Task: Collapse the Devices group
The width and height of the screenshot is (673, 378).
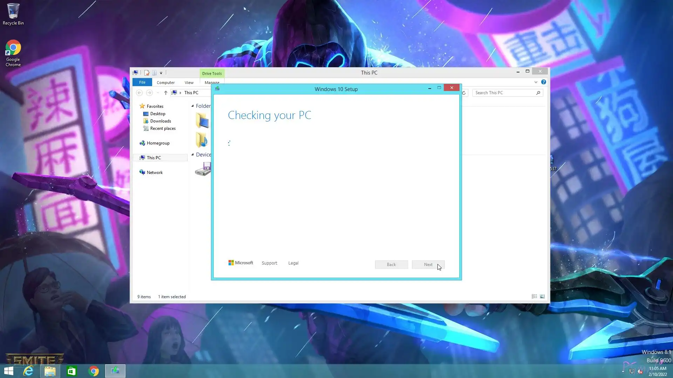Action: pos(192,154)
